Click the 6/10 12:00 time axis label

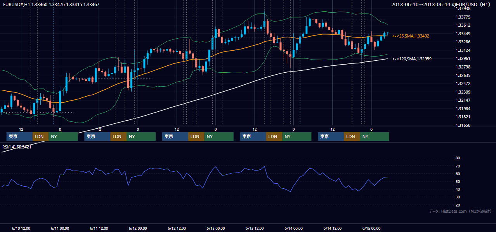21,228
